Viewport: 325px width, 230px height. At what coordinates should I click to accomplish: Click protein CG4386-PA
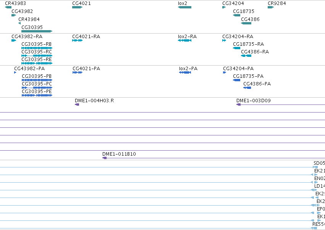click(x=247, y=88)
